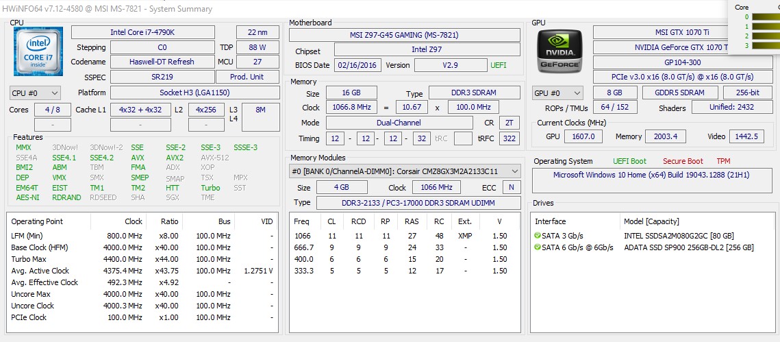This screenshot has height=342, width=780.
Task: Click the tRFC 322 field
Action: click(509, 138)
